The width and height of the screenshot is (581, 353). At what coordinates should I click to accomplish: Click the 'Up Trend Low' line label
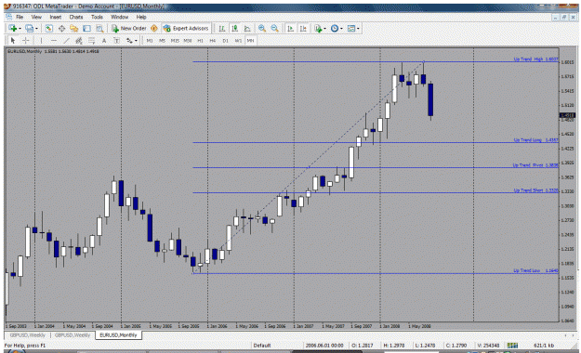(535, 270)
